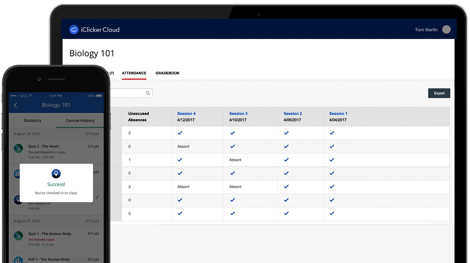
Task: Click Session 4 checkmark in the 1-absence row
Action: pyautogui.click(x=180, y=160)
